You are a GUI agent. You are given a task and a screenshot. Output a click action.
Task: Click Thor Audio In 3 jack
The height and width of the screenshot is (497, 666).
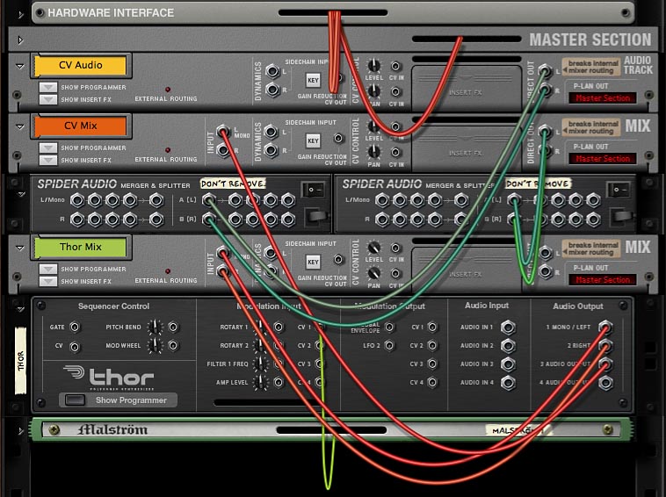point(508,364)
